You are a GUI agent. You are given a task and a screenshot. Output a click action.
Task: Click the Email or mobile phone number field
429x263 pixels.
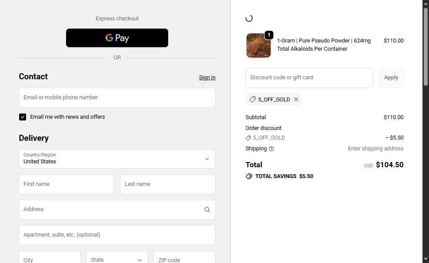click(x=117, y=97)
